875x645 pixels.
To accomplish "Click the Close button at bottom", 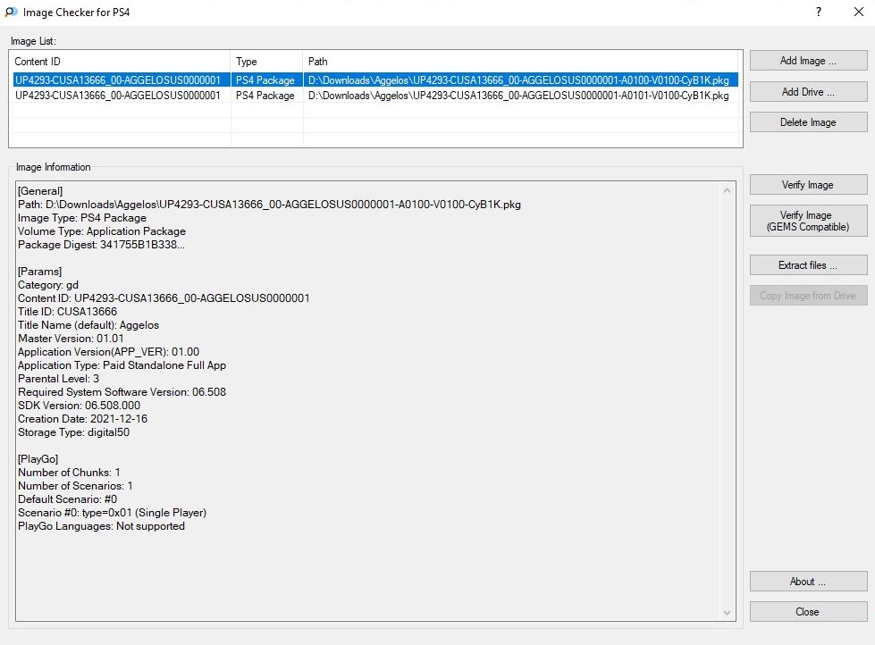I will click(808, 612).
